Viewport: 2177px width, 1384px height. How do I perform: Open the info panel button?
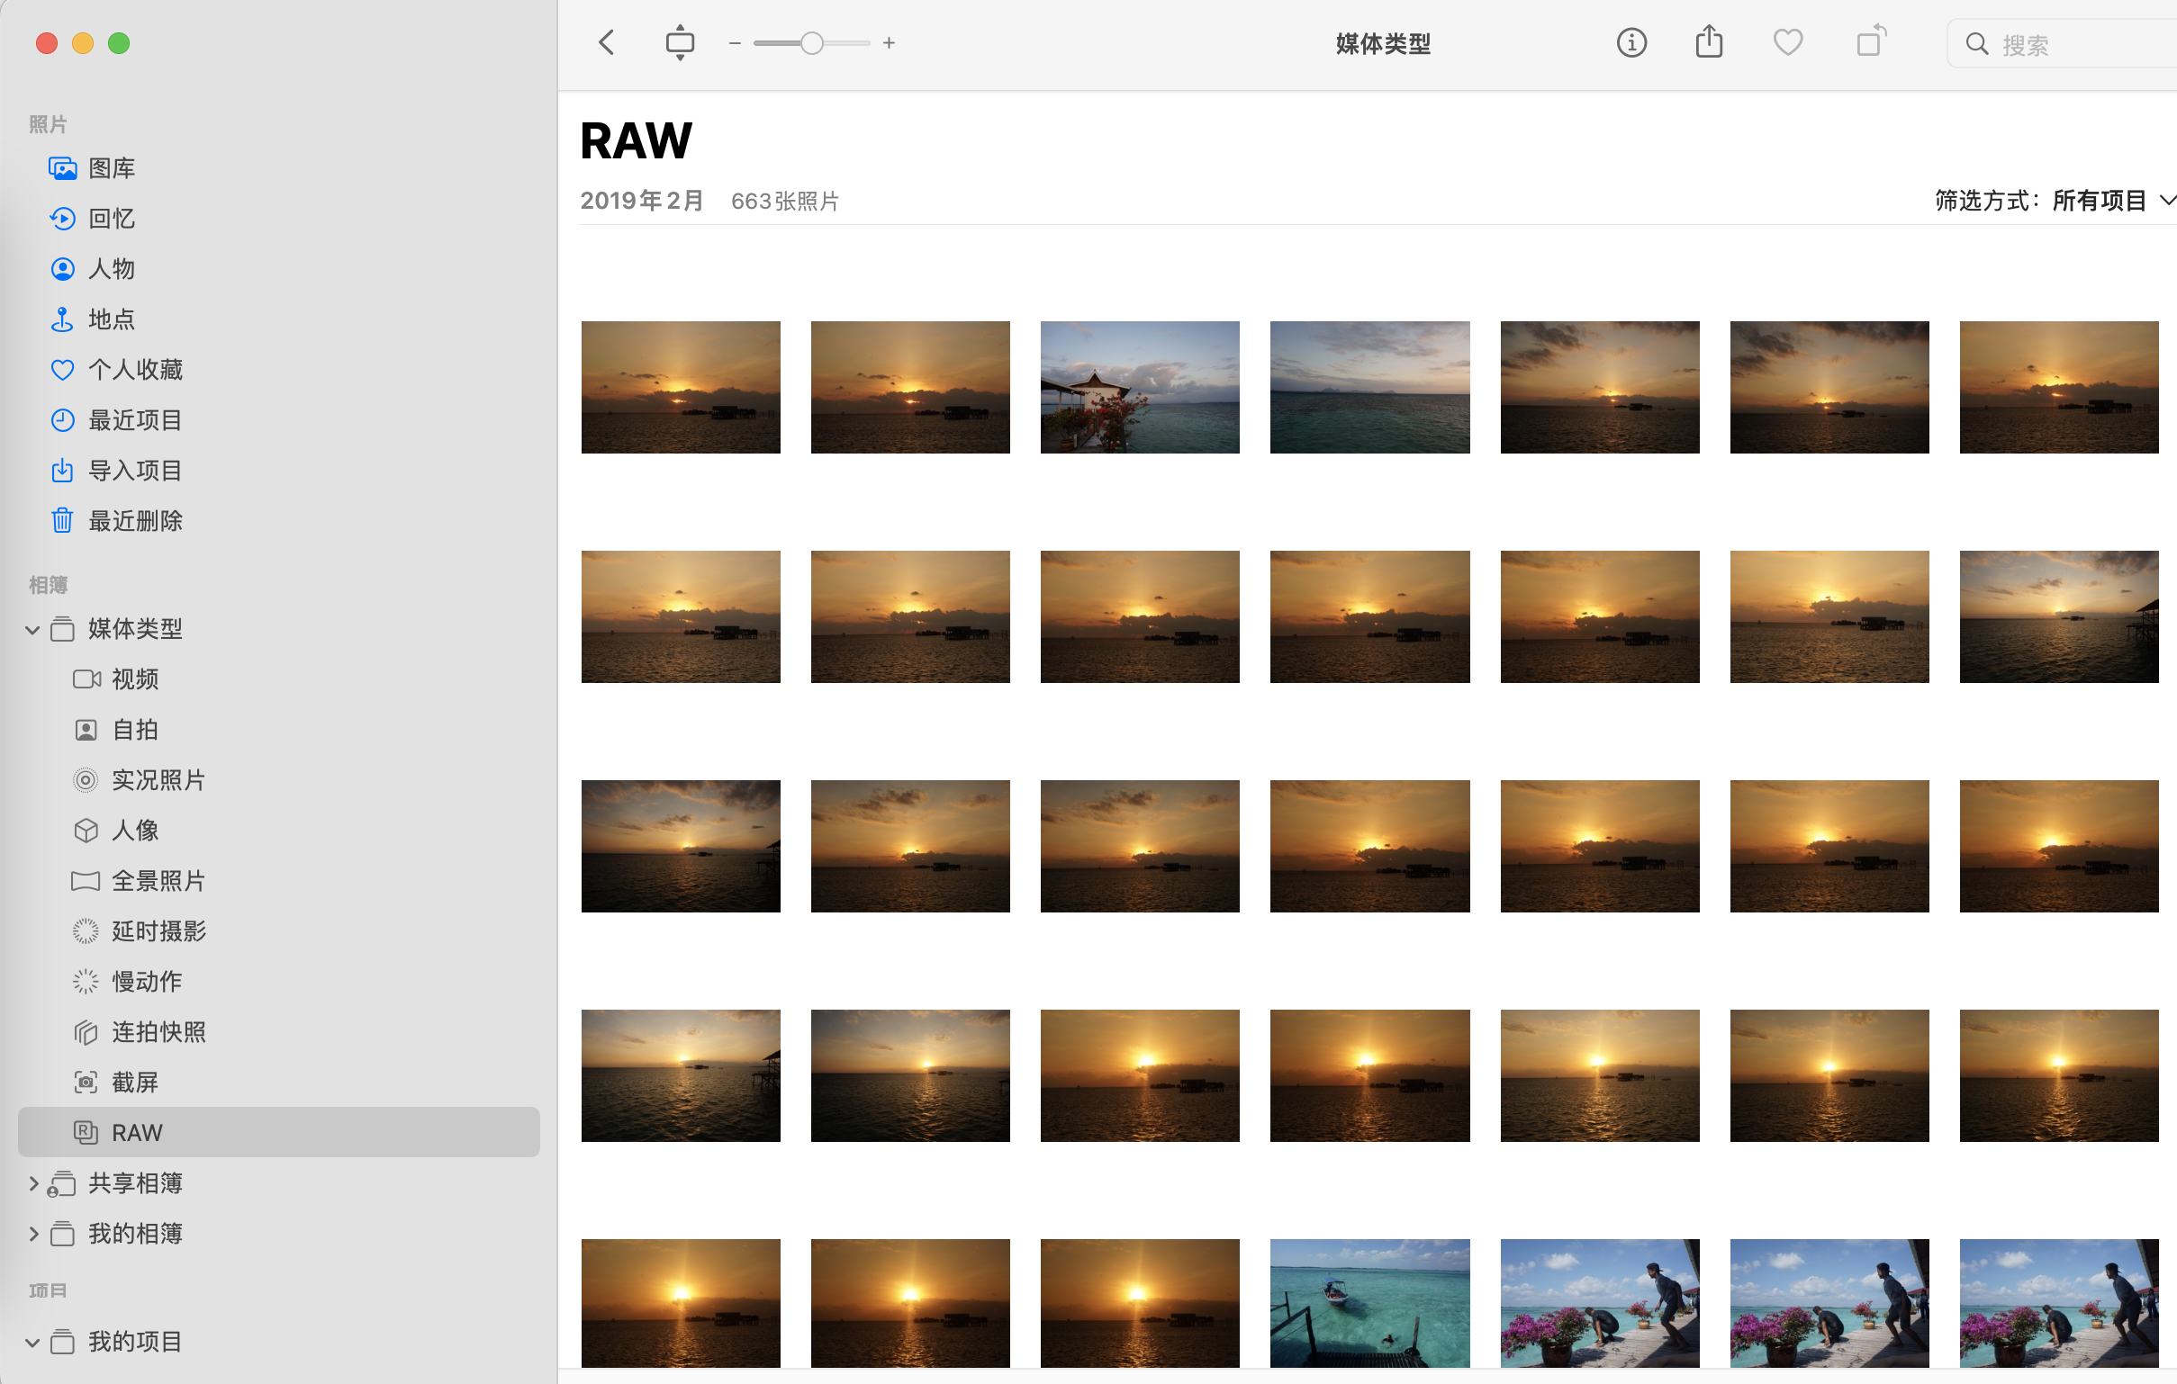1630,42
